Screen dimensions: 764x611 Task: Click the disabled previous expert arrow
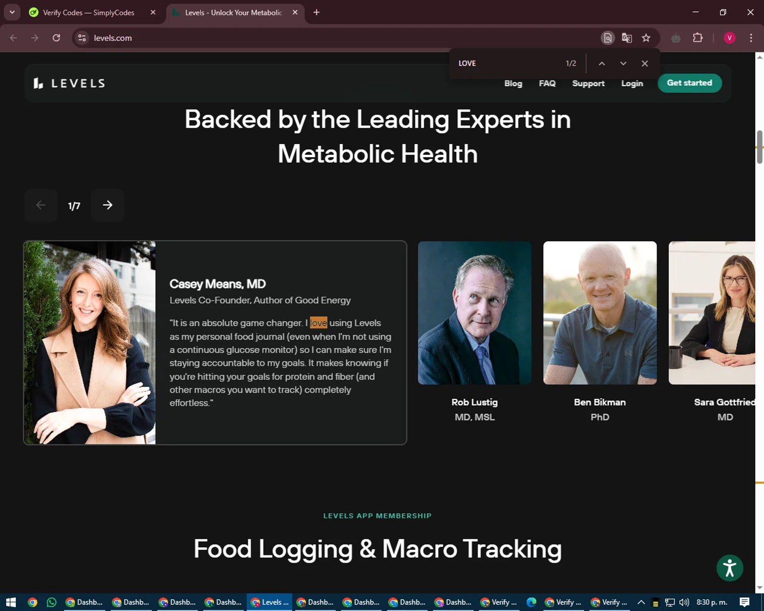[x=41, y=205]
